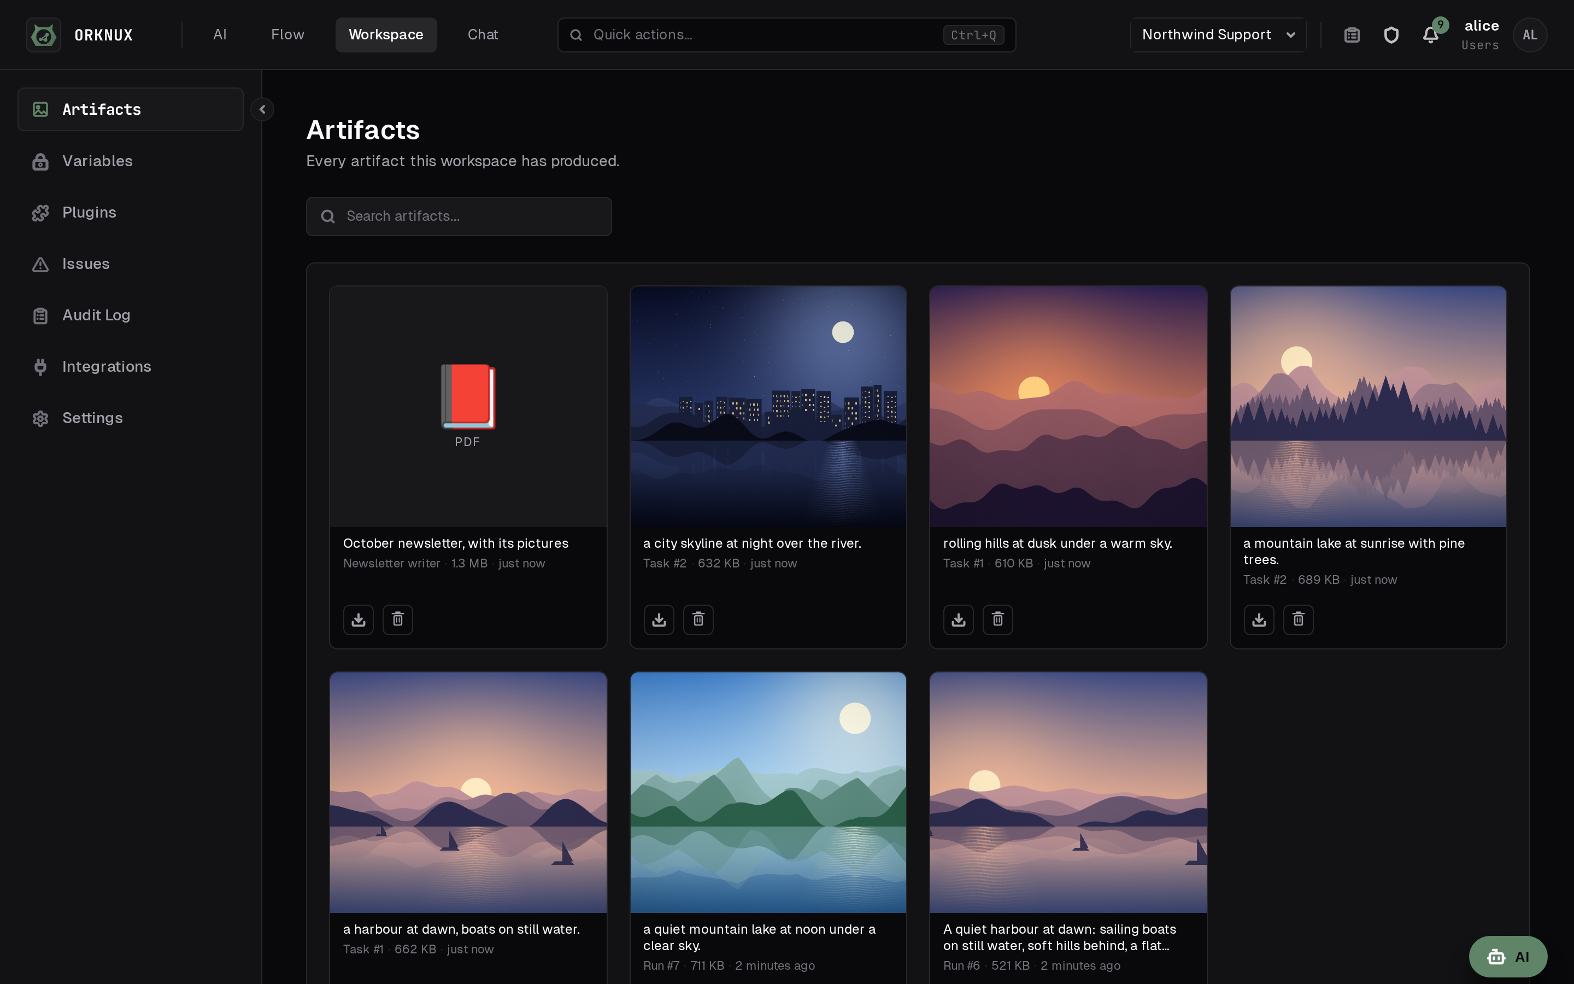Screen dimensions: 1574x984
Task: Open the quiet harbour Run #6 thumbnail
Action: tap(1068, 793)
